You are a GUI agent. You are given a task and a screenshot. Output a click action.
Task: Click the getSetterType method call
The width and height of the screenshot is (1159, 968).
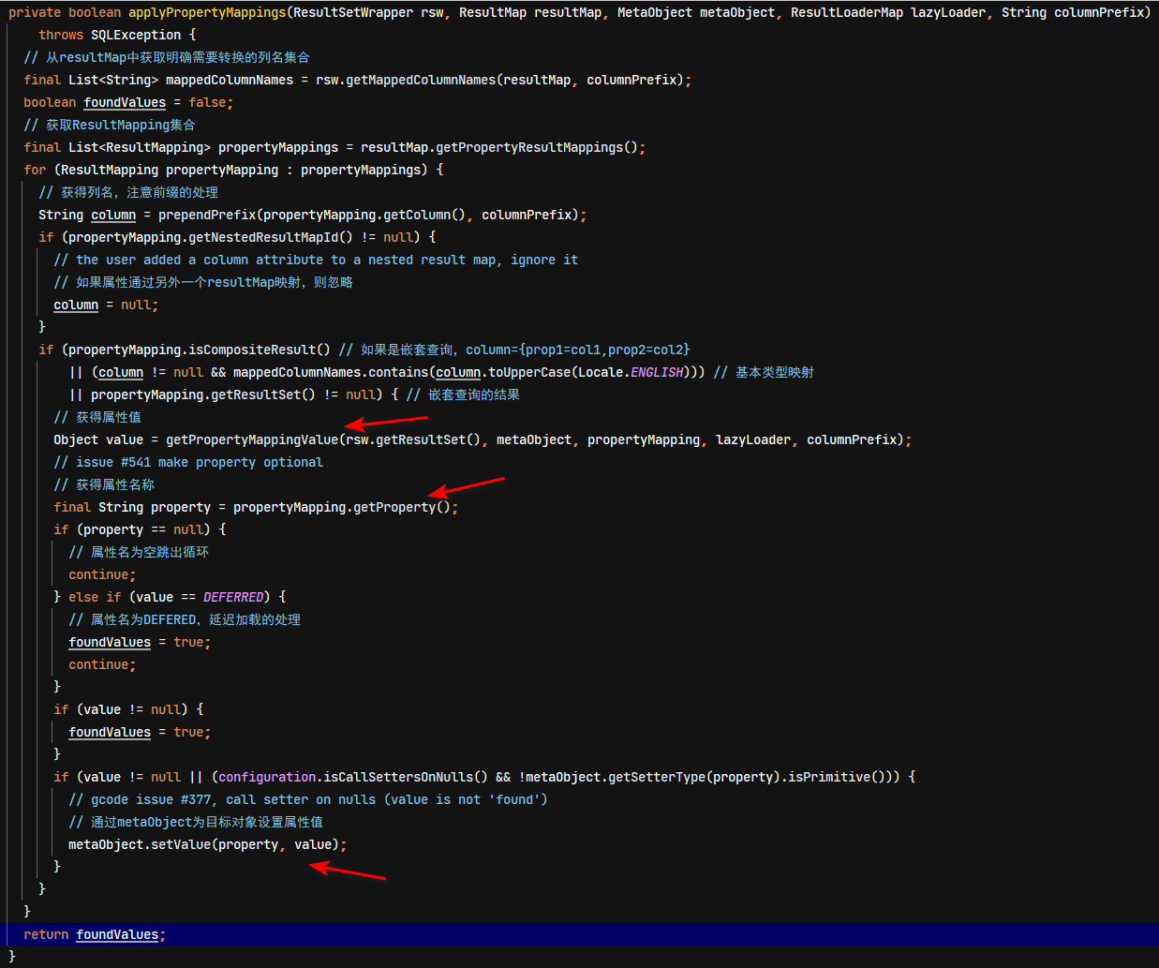[657, 777]
